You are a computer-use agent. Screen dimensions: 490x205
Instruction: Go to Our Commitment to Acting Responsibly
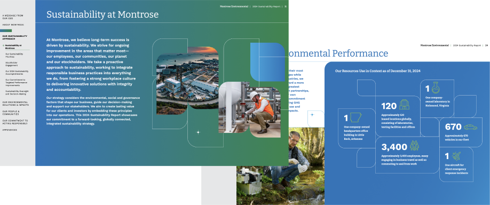point(15,122)
